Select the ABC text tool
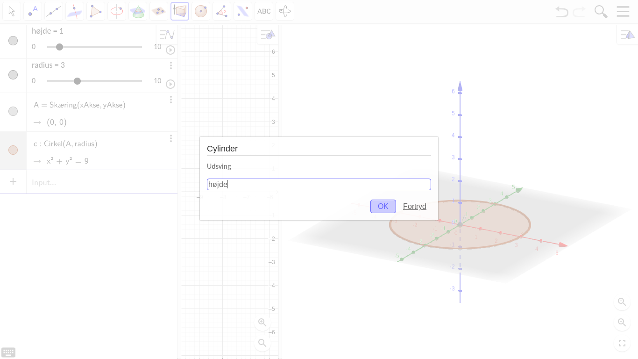The width and height of the screenshot is (638, 359). point(264,11)
